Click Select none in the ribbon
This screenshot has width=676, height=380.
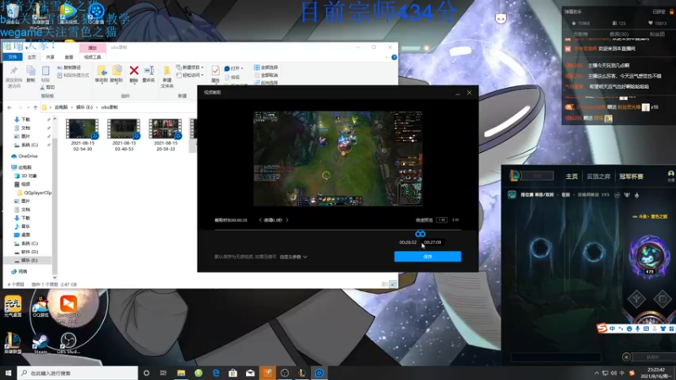(x=266, y=75)
